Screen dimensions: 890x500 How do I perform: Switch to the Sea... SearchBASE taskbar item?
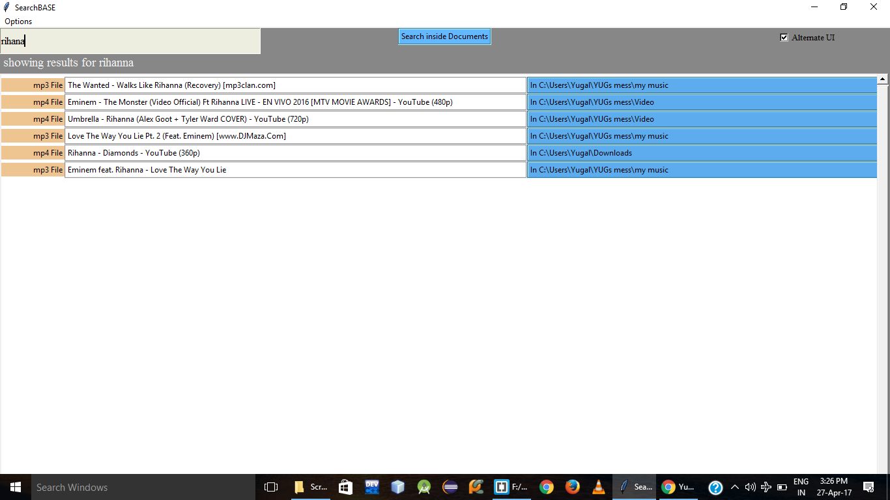pyautogui.click(x=634, y=487)
